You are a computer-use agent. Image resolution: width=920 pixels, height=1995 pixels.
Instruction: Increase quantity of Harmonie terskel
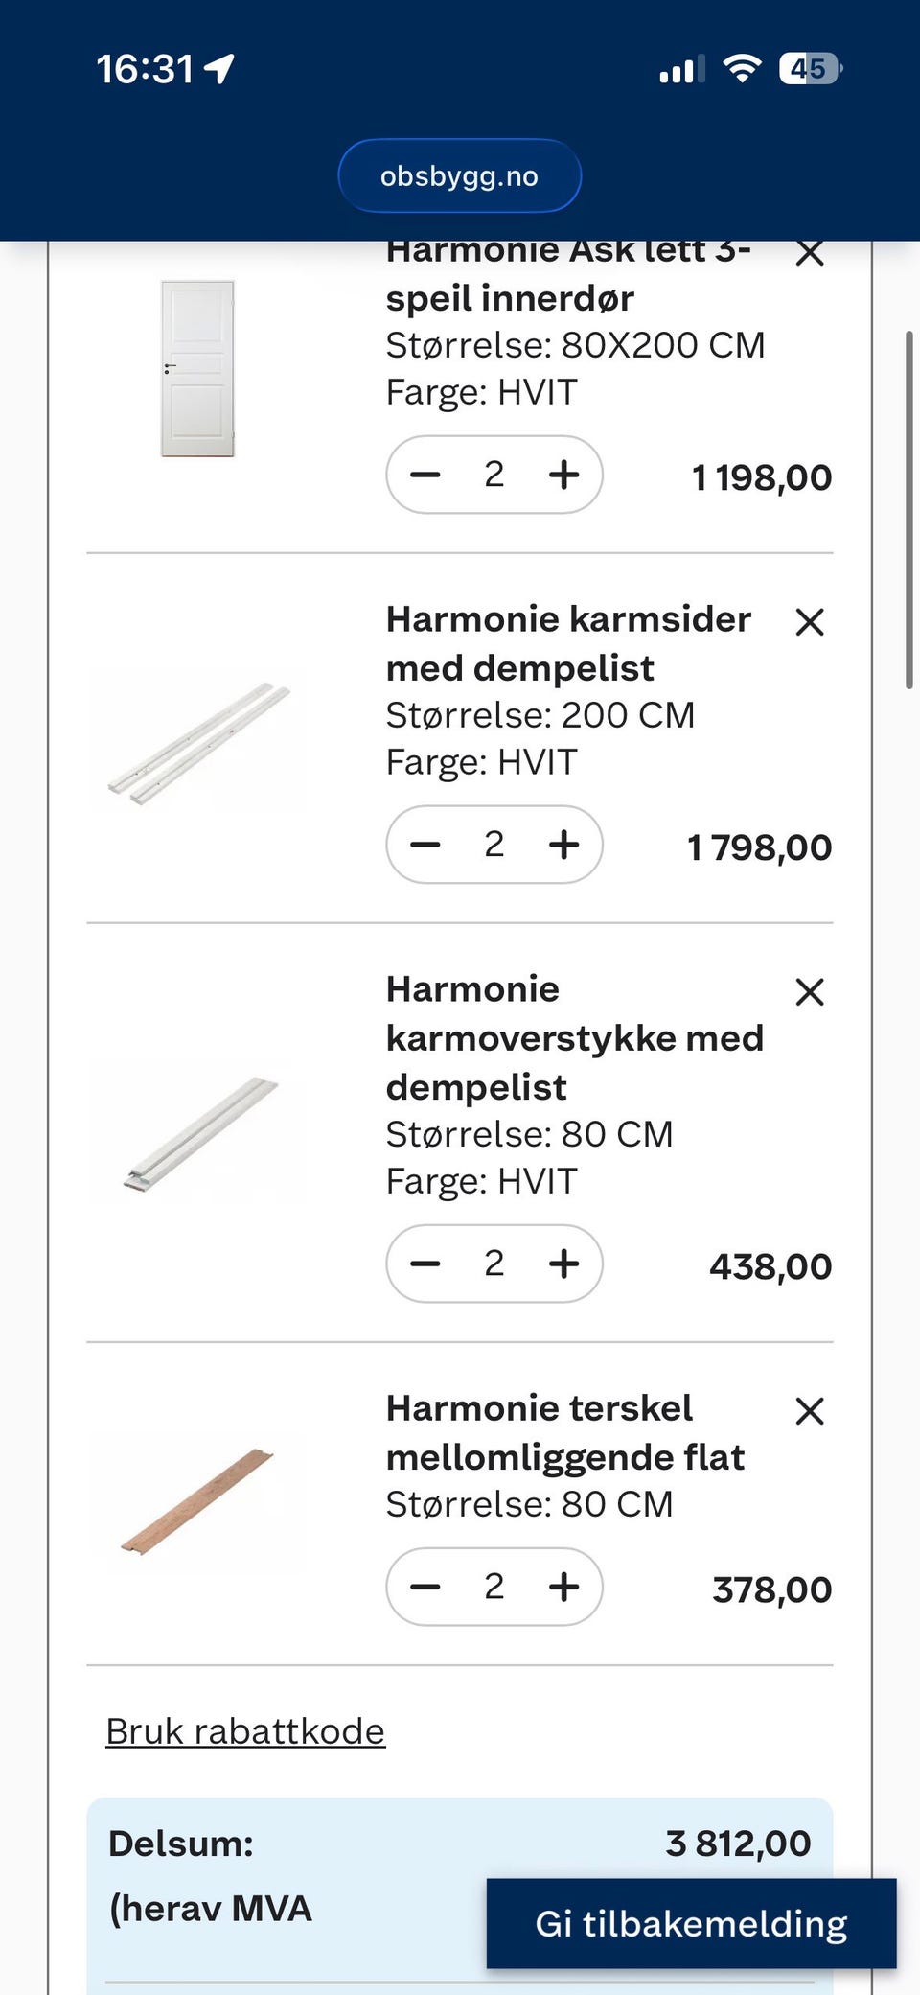tap(563, 1587)
